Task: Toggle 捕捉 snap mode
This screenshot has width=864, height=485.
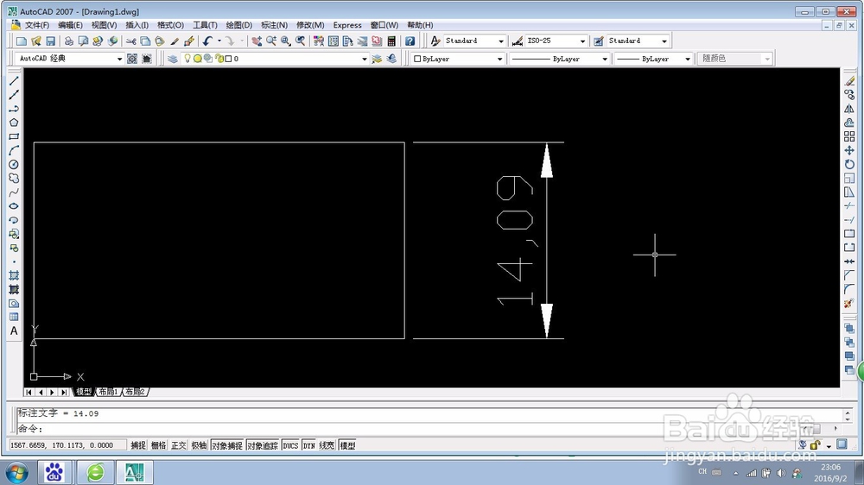Action: click(138, 445)
